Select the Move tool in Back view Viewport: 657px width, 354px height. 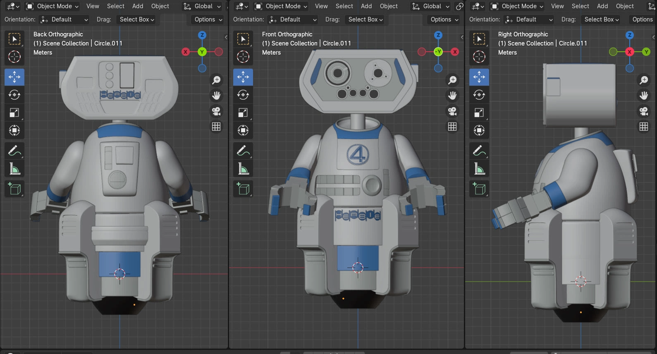tap(14, 77)
